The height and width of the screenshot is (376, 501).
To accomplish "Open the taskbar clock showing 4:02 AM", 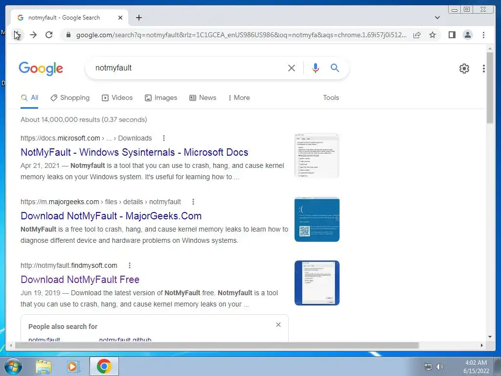I will (476, 367).
